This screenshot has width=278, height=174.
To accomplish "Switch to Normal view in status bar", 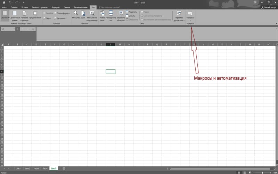I will click(239, 173).
